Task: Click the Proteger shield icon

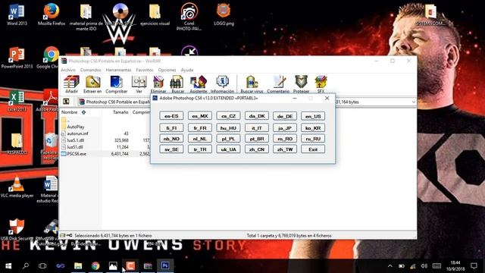Action: 302,84
